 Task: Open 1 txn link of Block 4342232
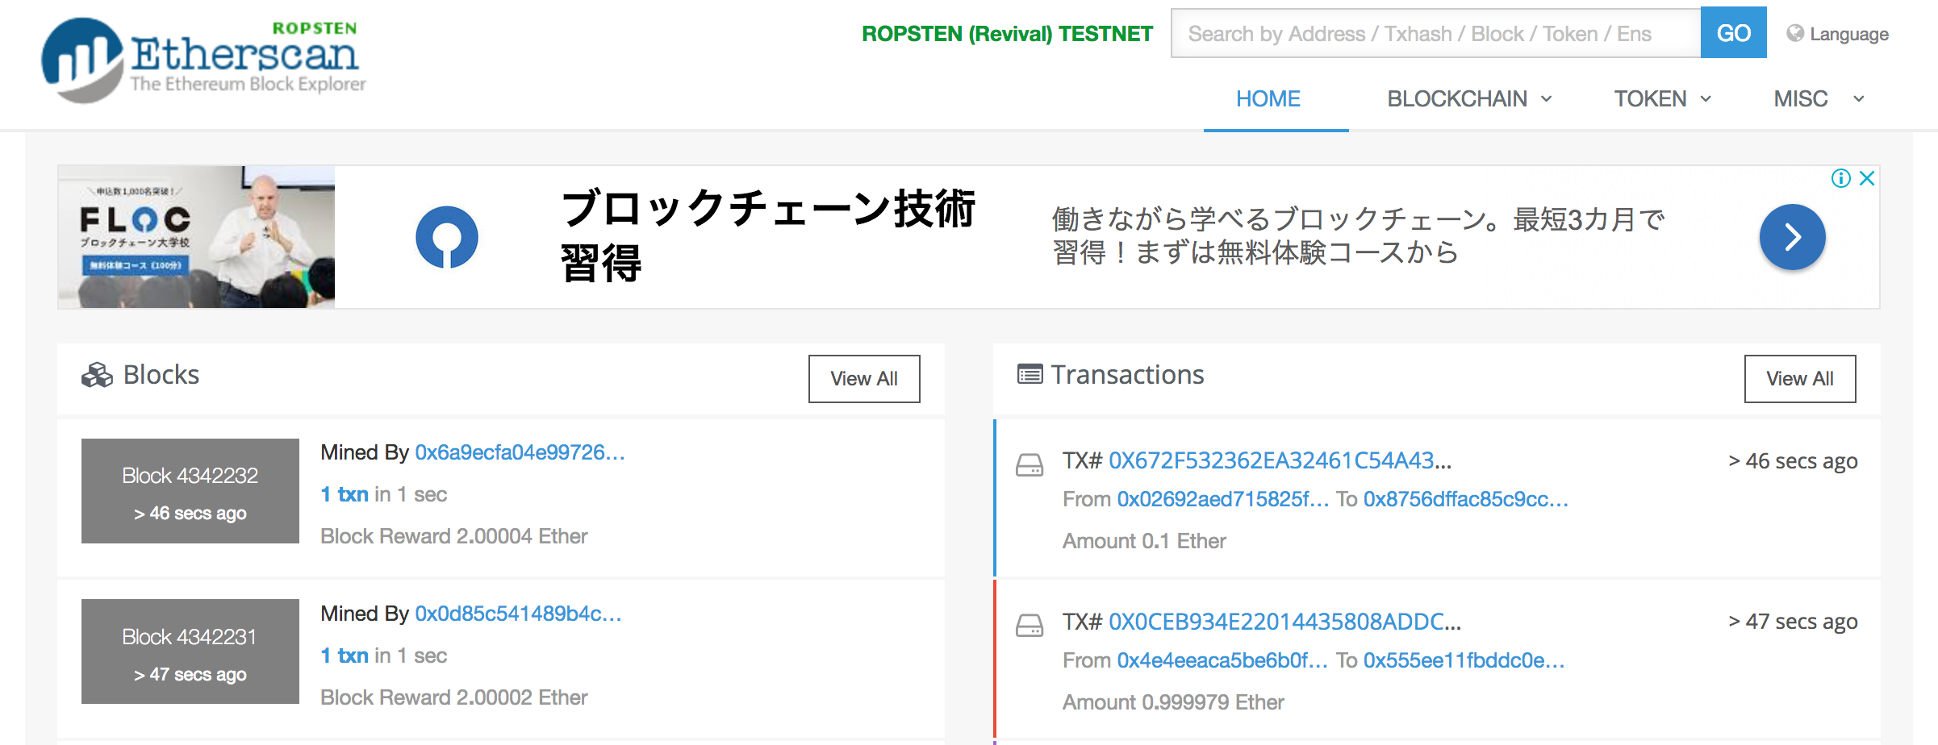pyautogui.click(x=345, y=494)
